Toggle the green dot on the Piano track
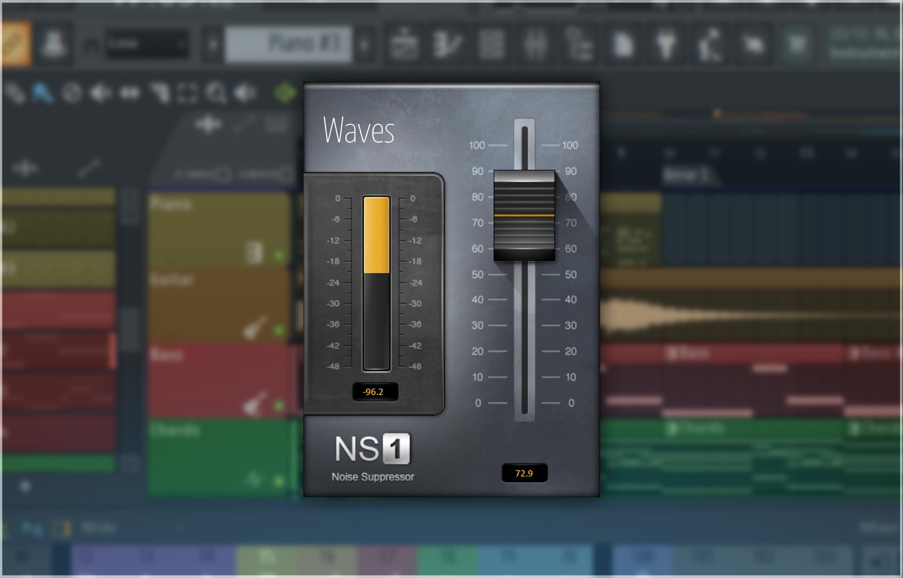The width and height of the screenshot is (903, 578). tap(279, 256)
